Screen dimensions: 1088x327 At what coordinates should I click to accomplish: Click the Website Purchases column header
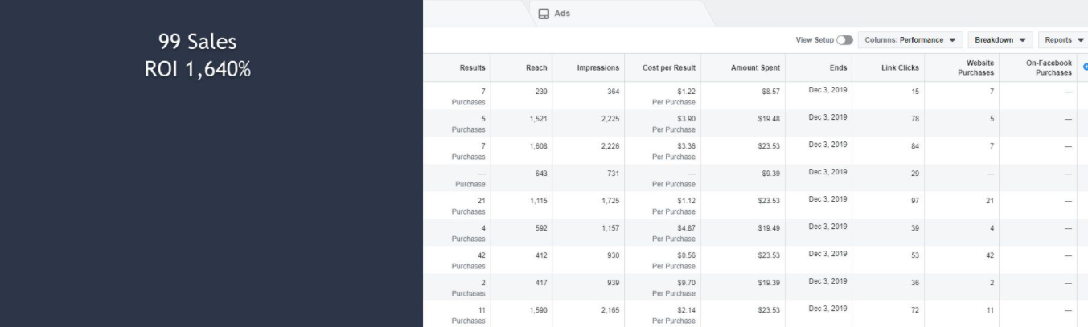click(x=975, y=67)
